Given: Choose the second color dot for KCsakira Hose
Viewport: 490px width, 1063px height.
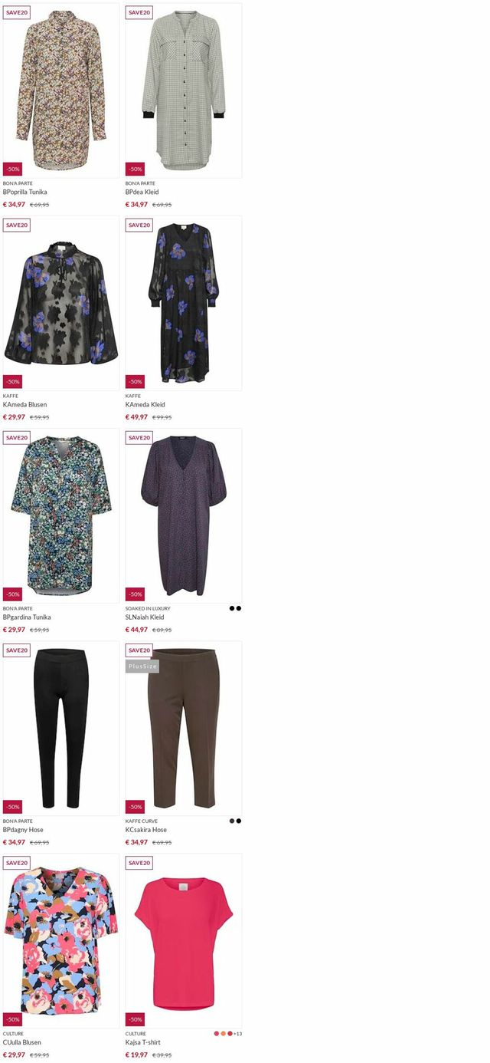Looking at the screenshot, I should (239, 821).
